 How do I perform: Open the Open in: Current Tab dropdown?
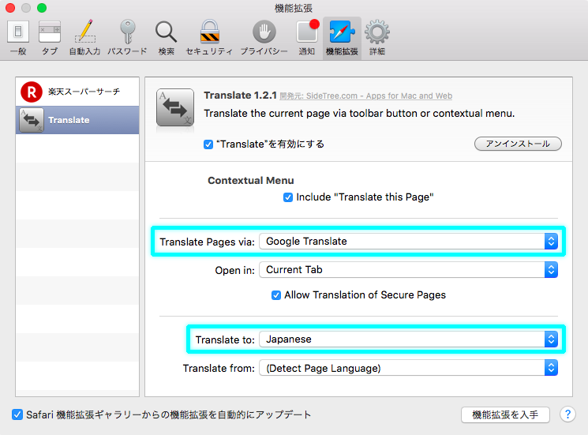click(x=408, y=270)
